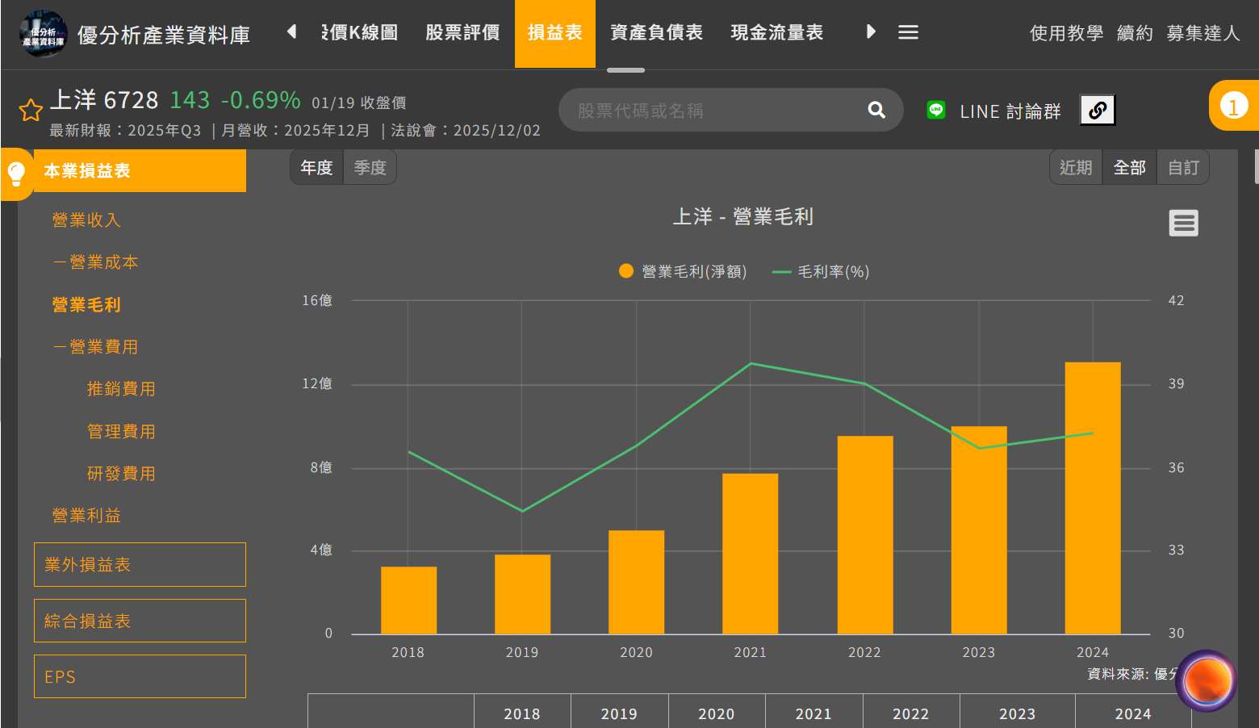Click the lightbulb tip icon
Viewport: 1259px width, 728px height.
16,172
